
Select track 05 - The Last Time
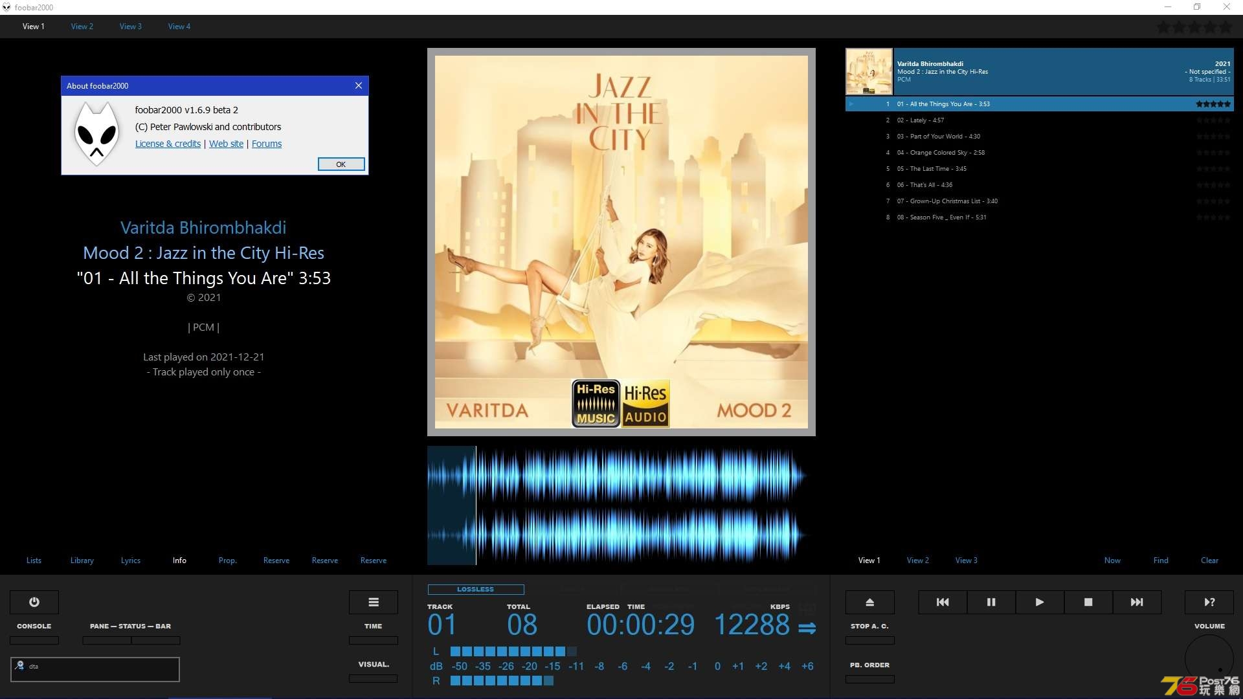tap(1039, 169)
